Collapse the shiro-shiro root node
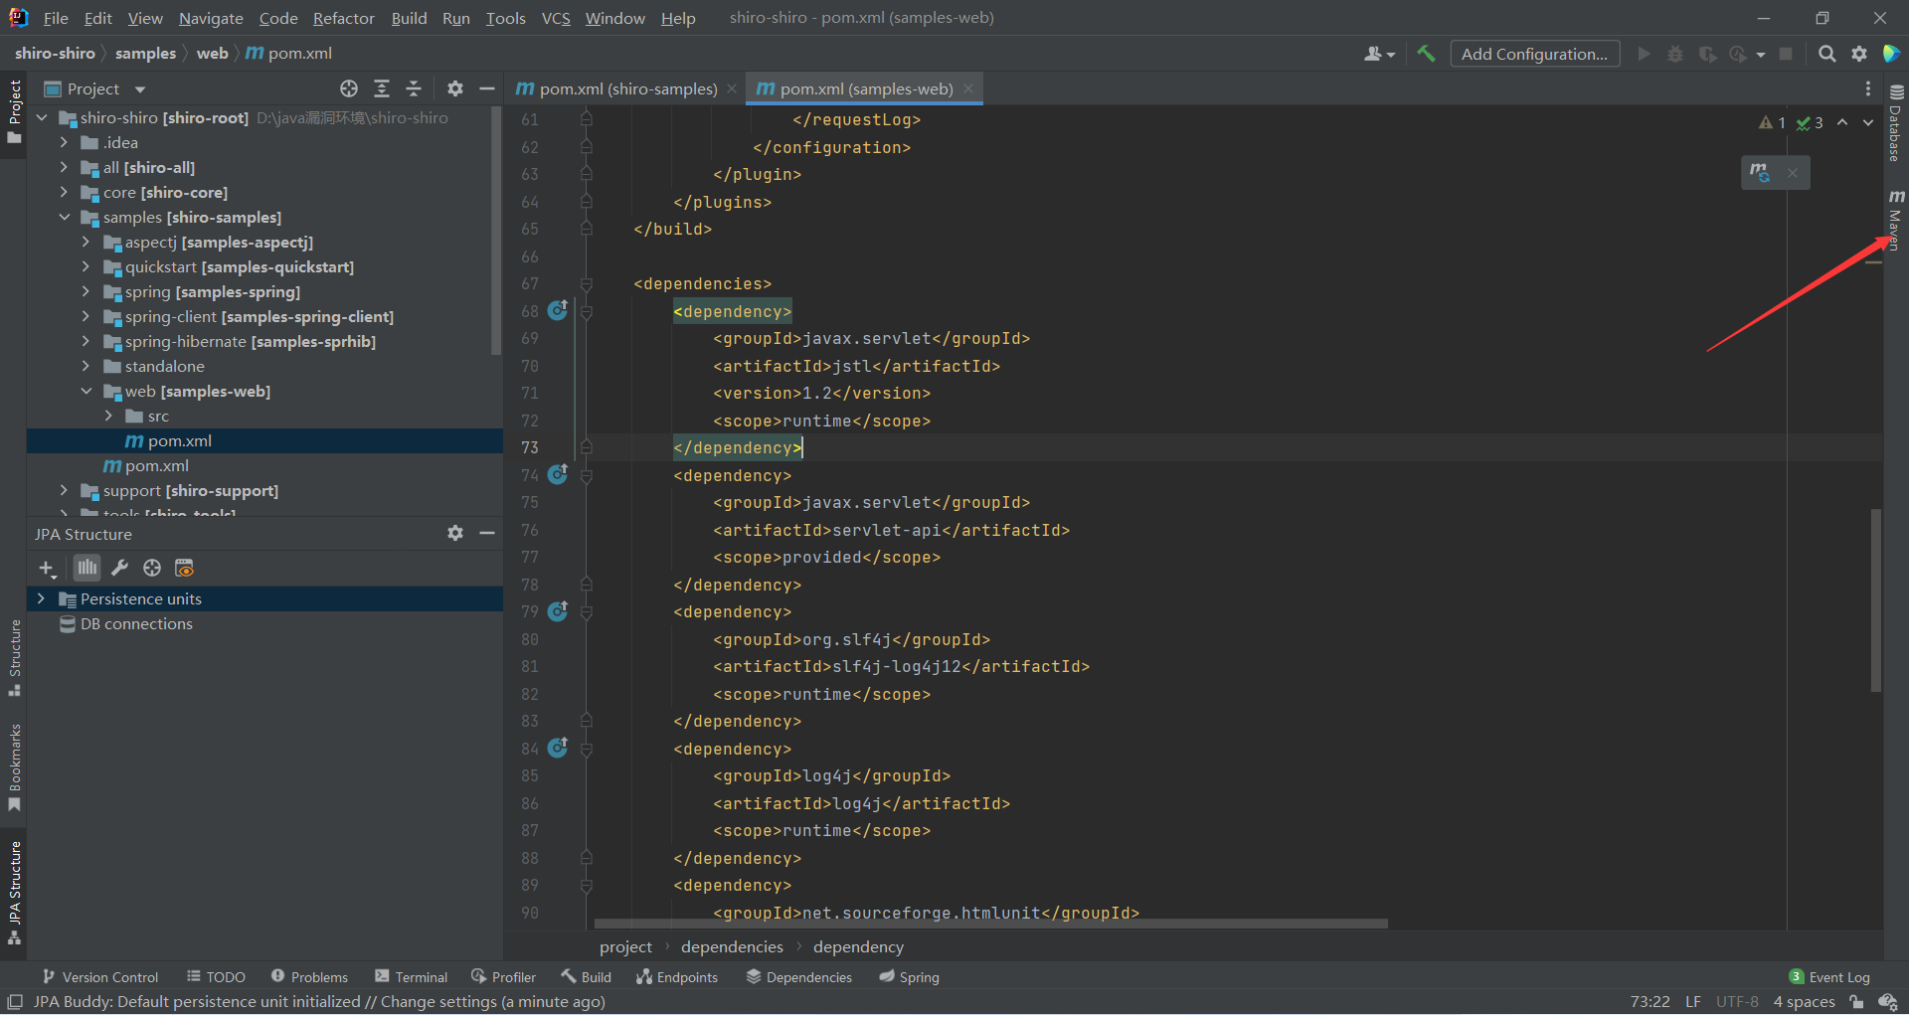Viewport: 1909px width, 1015px height. pyautogui.click(x=42, y=117)
